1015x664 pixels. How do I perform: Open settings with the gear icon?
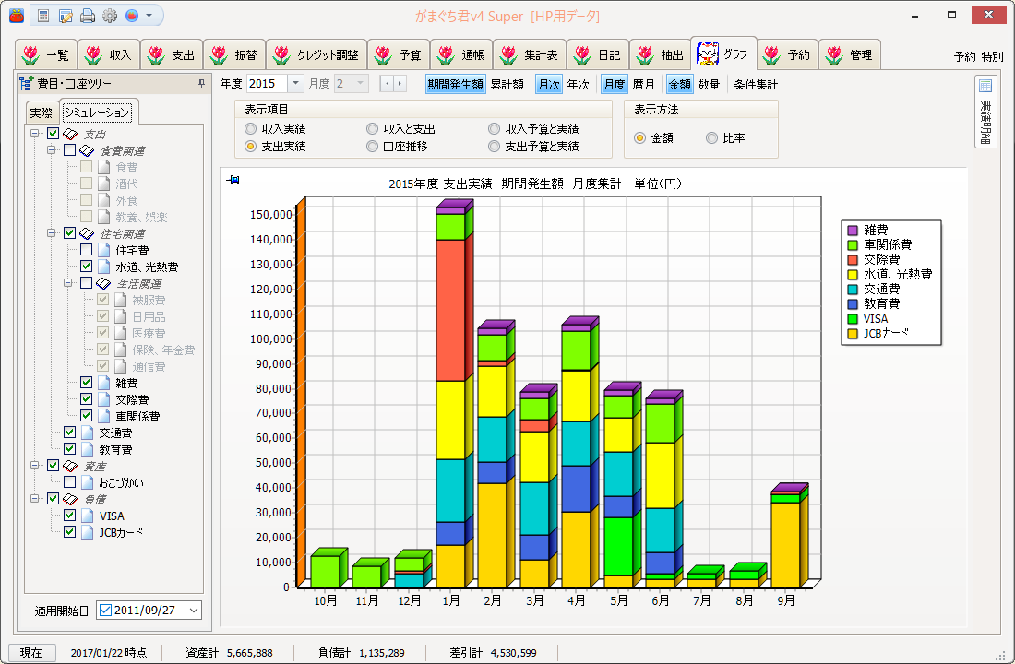click(x=110, y=16)
